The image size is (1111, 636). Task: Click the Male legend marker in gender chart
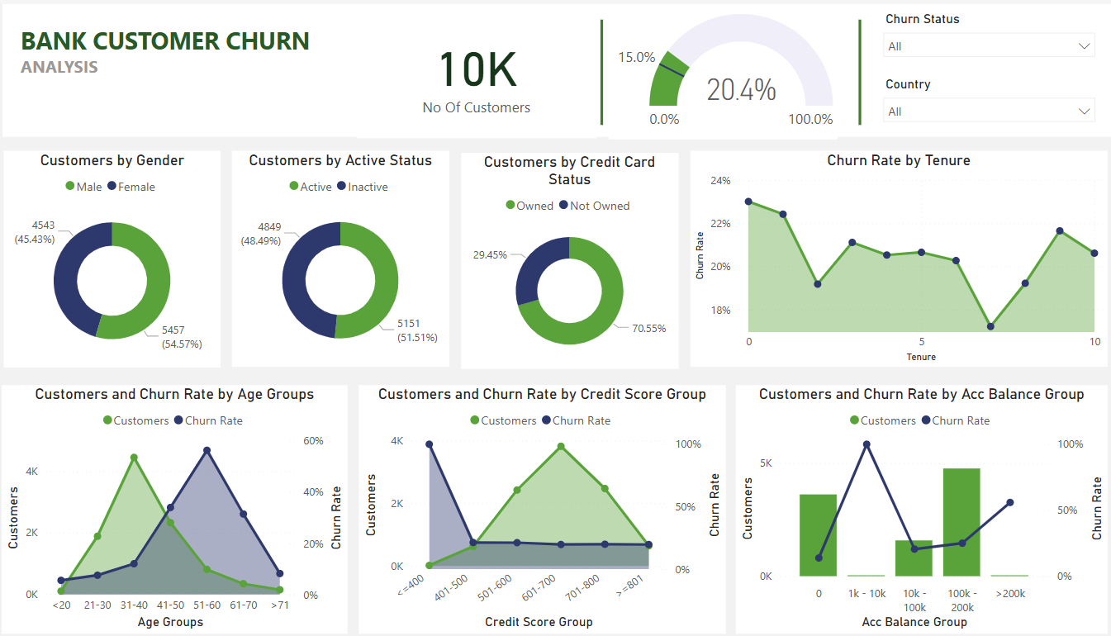click(x=70, y=187)
